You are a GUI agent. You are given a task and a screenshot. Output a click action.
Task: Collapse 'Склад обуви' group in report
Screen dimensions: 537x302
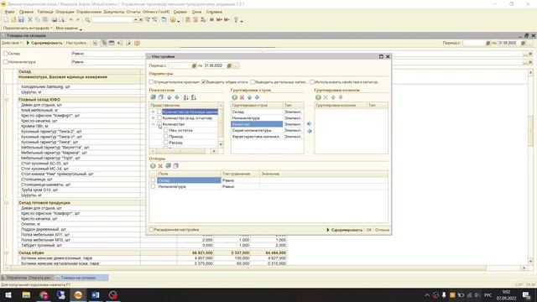6,253
